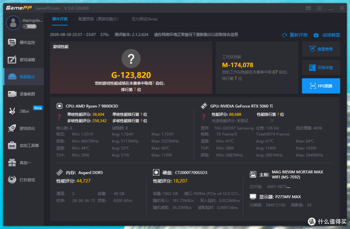The height and width of the screenshot is (229, 350).
Task: Click the GPU card icon
Action: pyautogui.click(x=204, y=106)
